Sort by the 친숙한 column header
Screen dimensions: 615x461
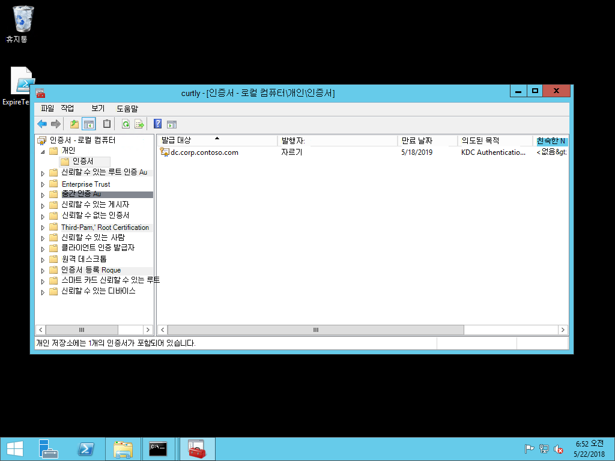551,140
